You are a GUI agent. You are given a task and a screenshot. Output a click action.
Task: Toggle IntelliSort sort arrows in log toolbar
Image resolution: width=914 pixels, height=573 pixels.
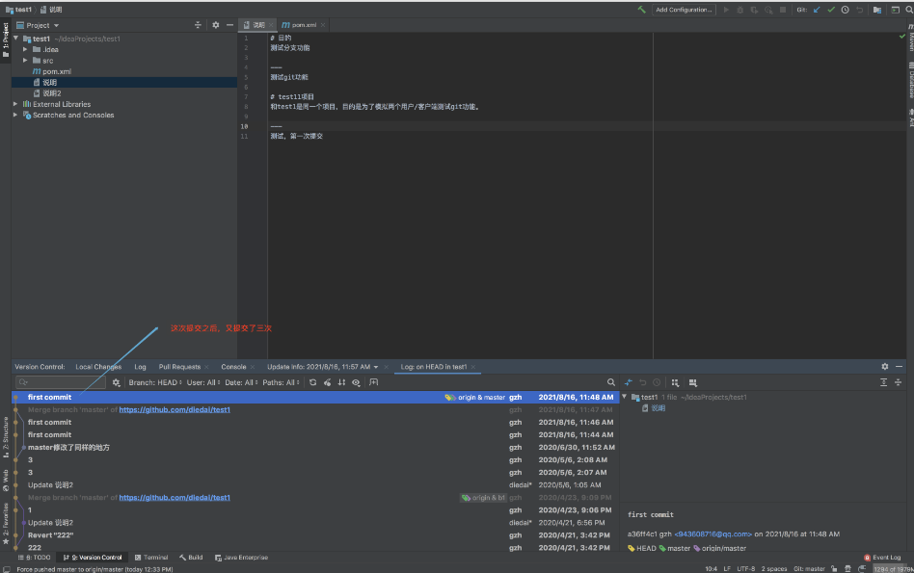coord(341,382)
